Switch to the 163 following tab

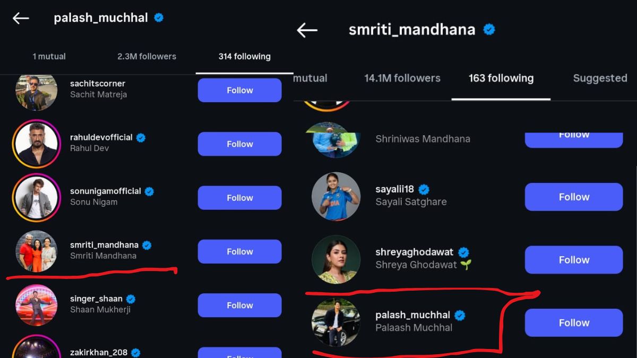[x=501, y=78]
